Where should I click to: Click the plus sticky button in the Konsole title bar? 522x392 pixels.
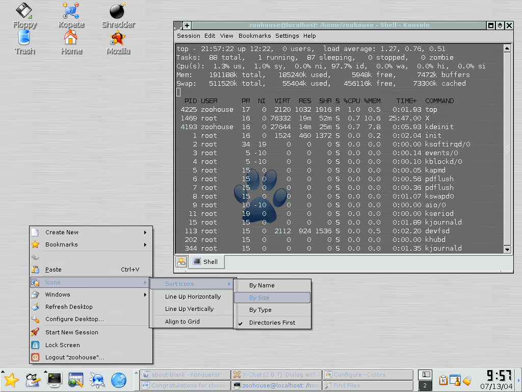coord(187,26)
